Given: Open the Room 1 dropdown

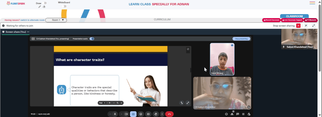Looking at the screenshot, I should tap(56, 20).
